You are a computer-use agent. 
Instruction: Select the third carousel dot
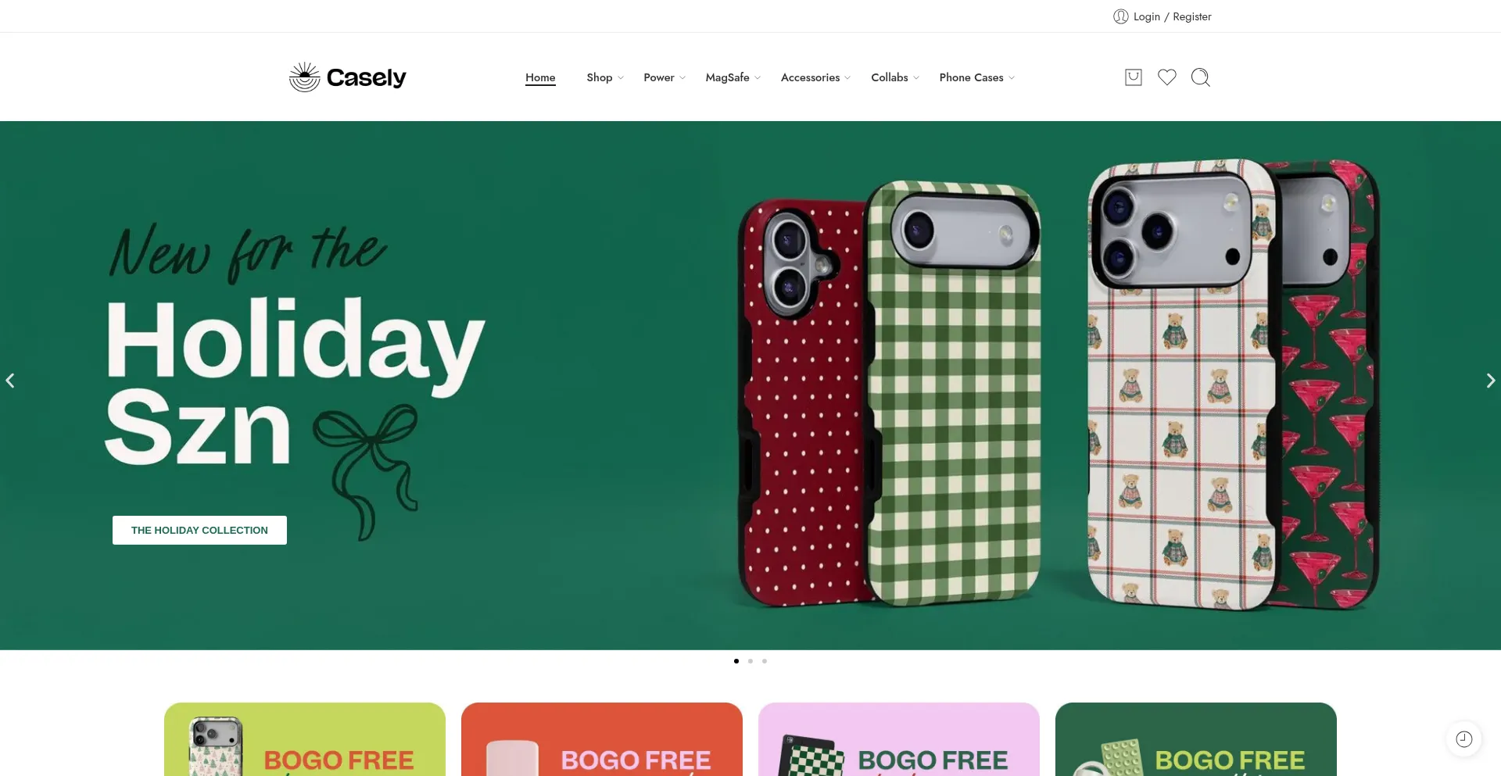(x=765, y=661)
